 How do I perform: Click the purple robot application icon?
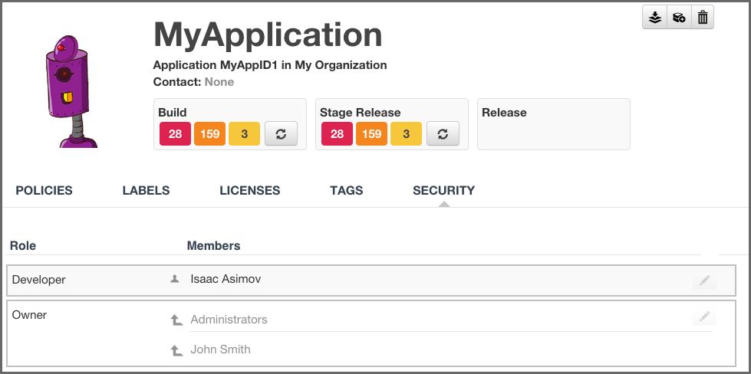click(x=71, y=91)
